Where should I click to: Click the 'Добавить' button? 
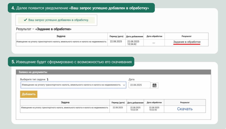click(x=29, y=94)
